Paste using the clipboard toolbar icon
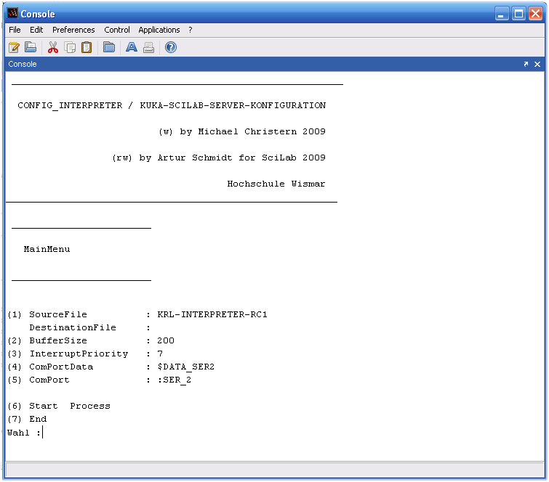Viewport: 549px width, 482px height. point(87,48)
